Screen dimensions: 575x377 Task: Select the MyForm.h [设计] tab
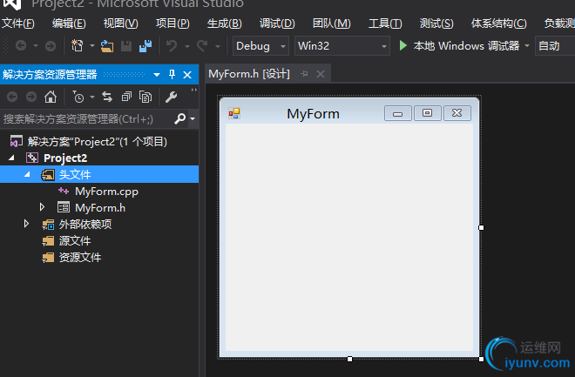(249, 74)
